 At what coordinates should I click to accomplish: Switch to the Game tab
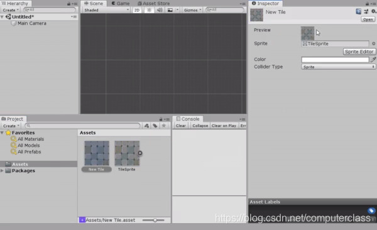(121, 3)
